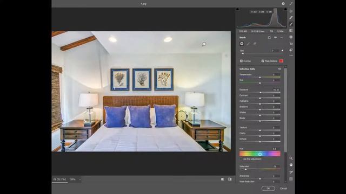
Task: Click the bedroom photo preview
Action: tap(141, 91)
